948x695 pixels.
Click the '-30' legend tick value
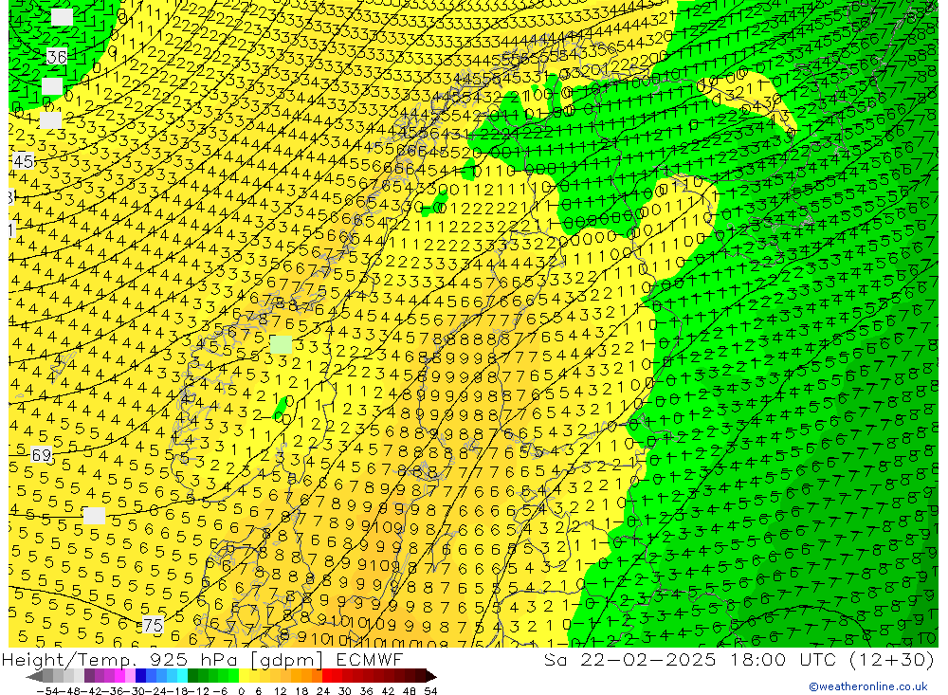coord(134,691)
